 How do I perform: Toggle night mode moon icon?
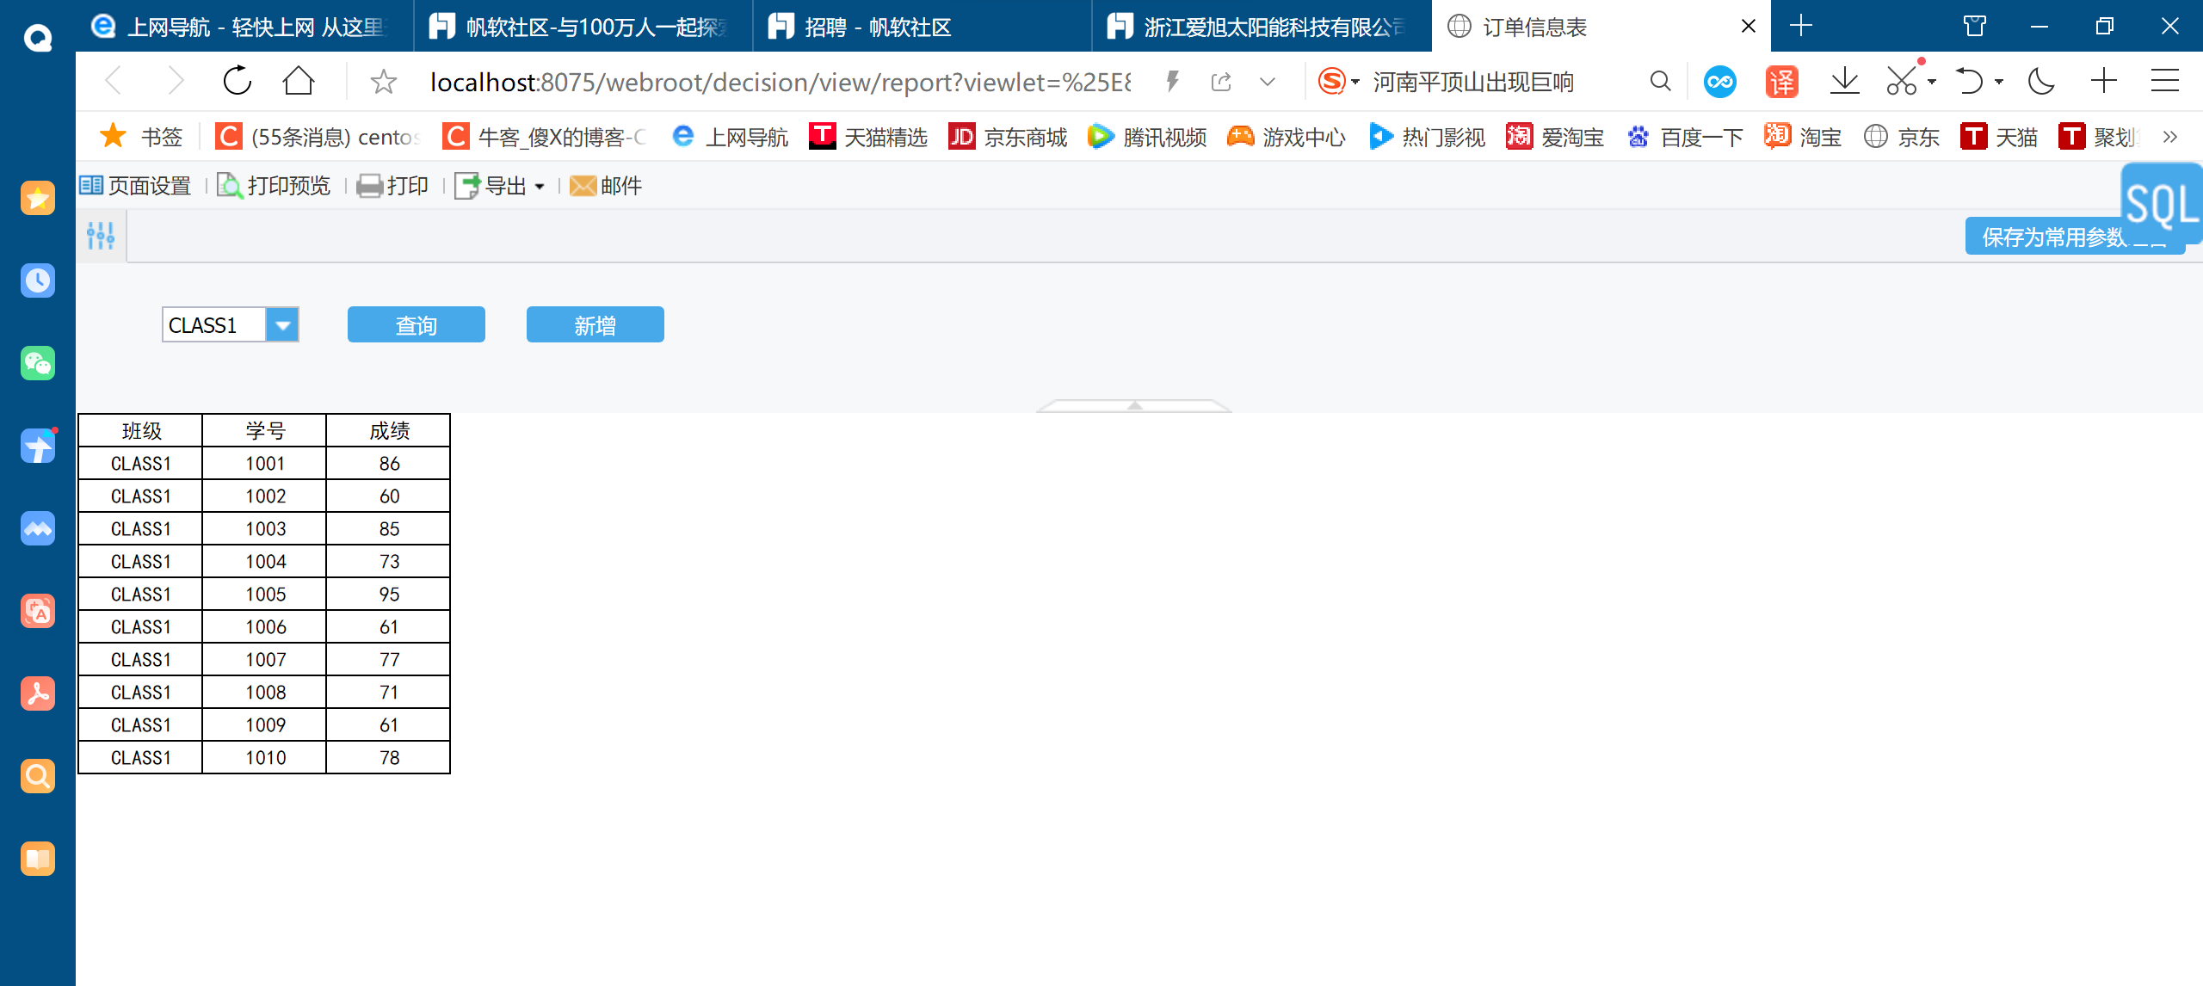(x=2041, y=82)
